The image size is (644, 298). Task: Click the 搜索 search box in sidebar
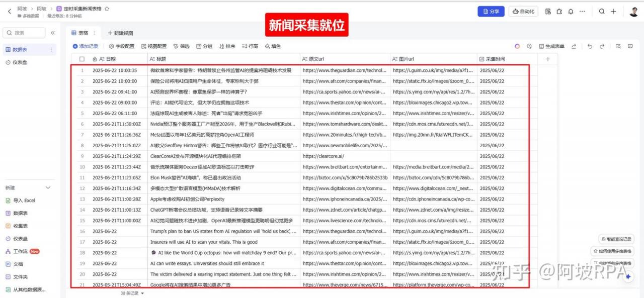[x=24, y=33]
